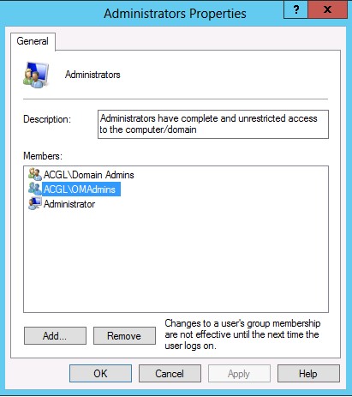The image size is (352, 397).
Task: Select the ACGL\OMAdmins member entry
Action: pyautogui.click(x=81, y=189)
